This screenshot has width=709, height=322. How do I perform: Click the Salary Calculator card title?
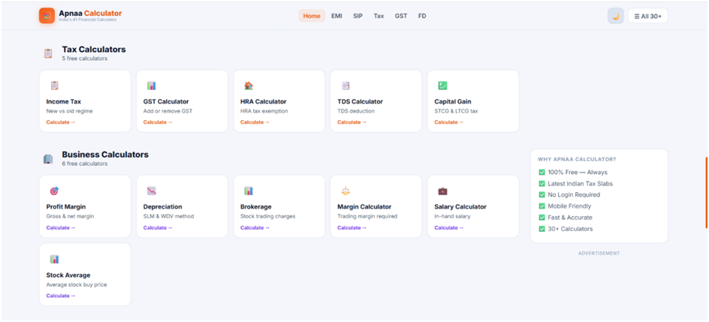pyautogui.click(x=460, y=207)
